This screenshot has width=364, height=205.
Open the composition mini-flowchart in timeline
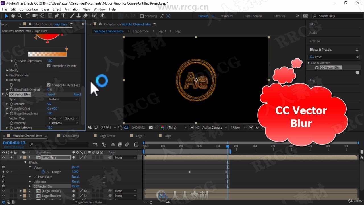pyautogui.click(x=95, y=145)
